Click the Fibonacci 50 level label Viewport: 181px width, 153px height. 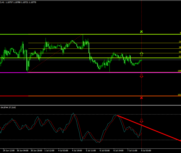coord(180,52)
